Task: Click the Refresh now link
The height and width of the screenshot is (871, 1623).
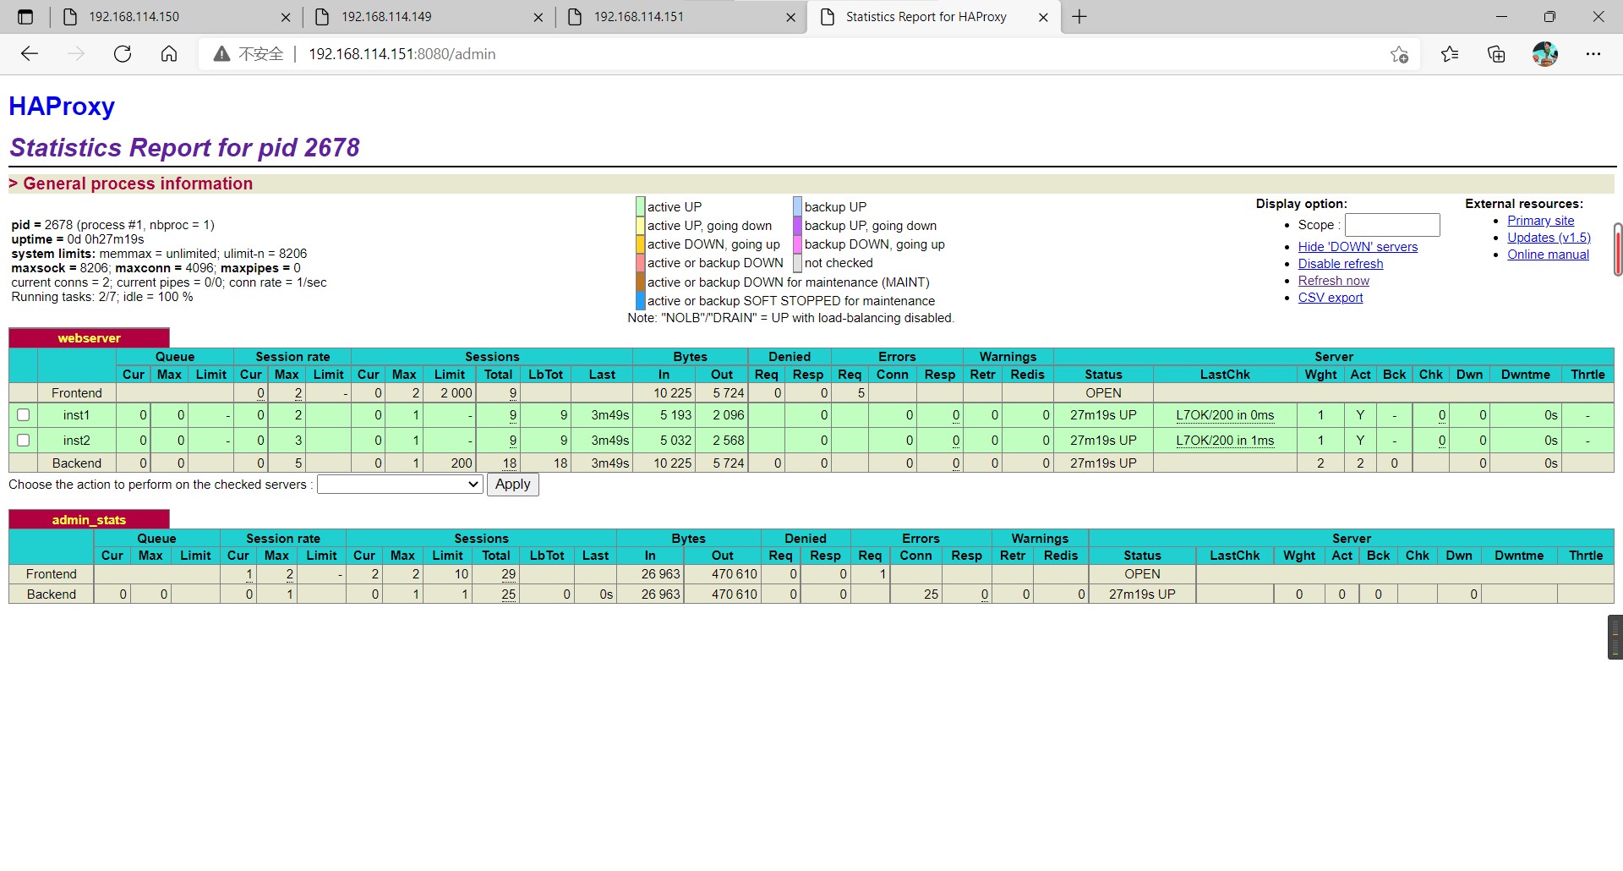Action: coord(1333,281)
